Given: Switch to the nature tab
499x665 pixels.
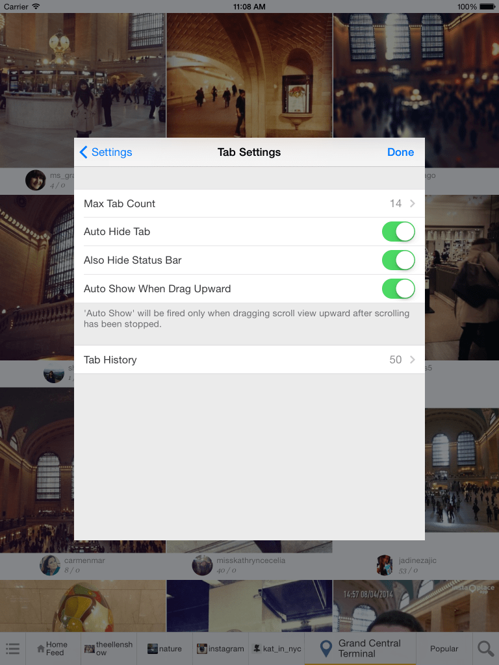Looking at the screenshot, I should (x=164, y=648).
